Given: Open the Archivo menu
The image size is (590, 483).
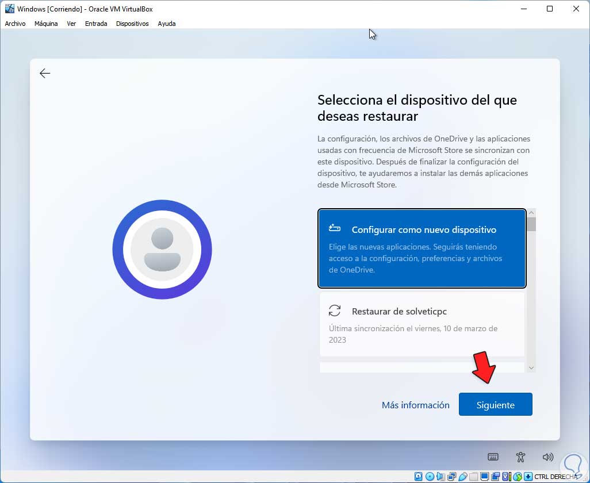Looking at the screenshot, I should coord(15,24).
